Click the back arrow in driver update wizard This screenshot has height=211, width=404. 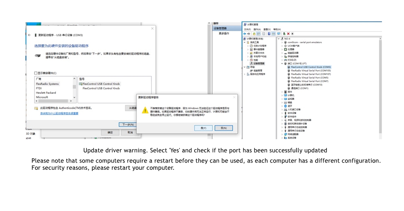point(29,35)
